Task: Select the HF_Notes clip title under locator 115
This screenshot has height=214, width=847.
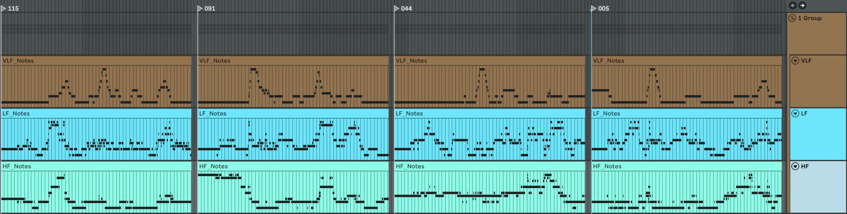Action: (17, 166)
